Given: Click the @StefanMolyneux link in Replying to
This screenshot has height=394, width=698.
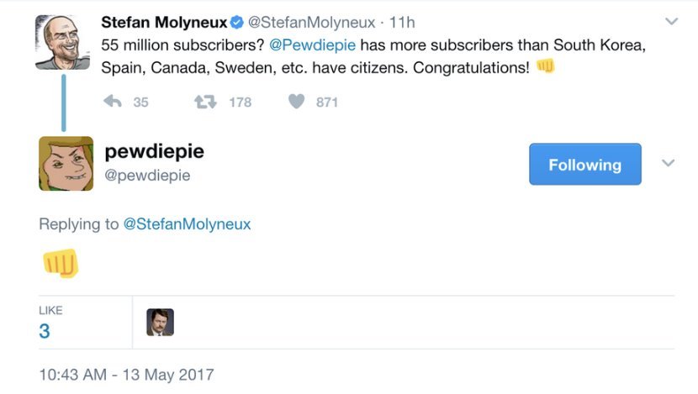Looking at the screenshot, I should (187, 224).
